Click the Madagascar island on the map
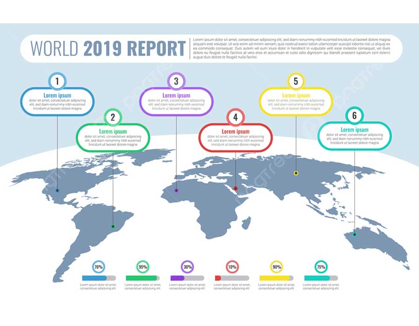 pyautogui.click(x=247, y=223)
